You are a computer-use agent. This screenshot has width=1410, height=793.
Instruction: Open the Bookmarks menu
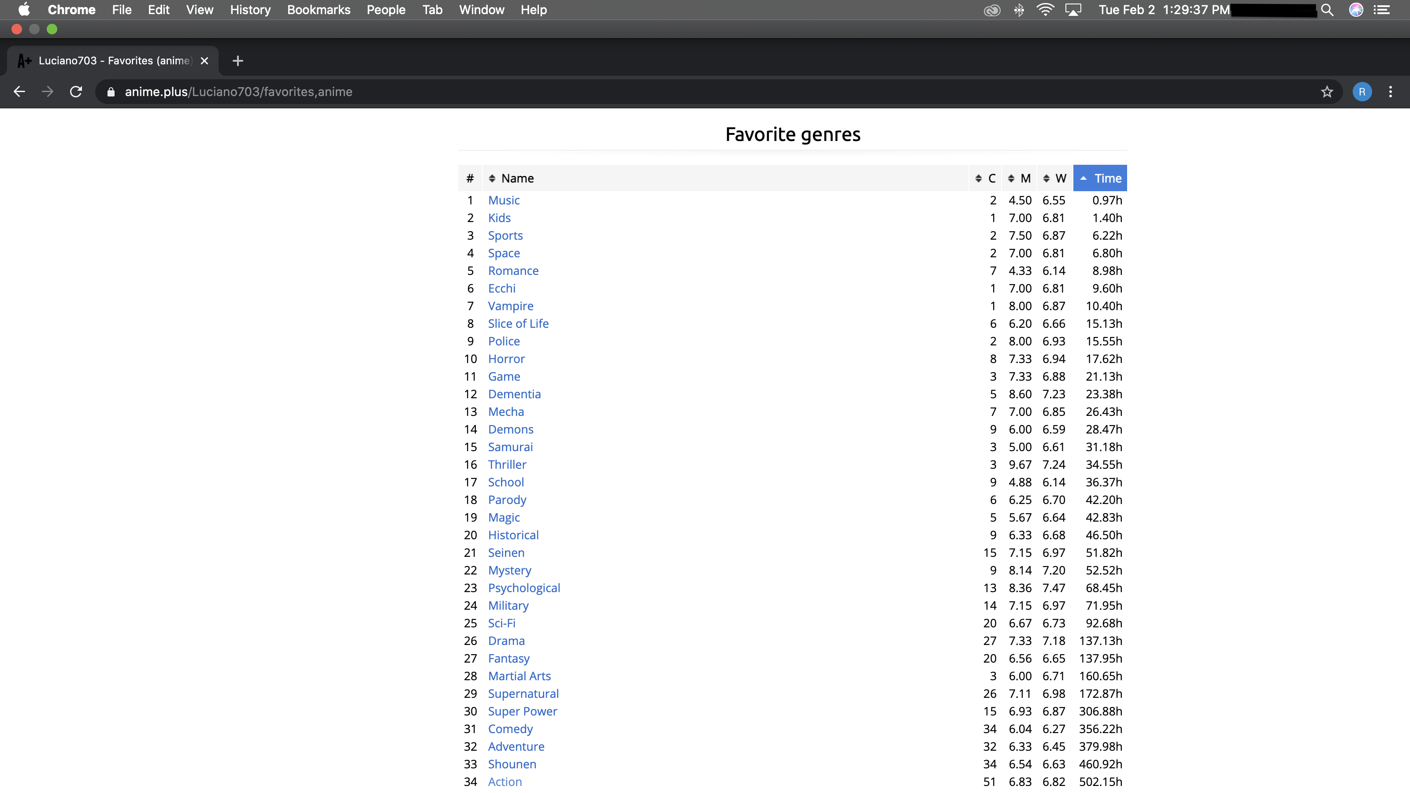[x=319, y=10]
